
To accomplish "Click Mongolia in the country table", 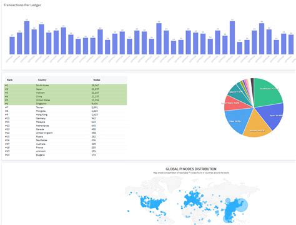I will pos(41,111).
